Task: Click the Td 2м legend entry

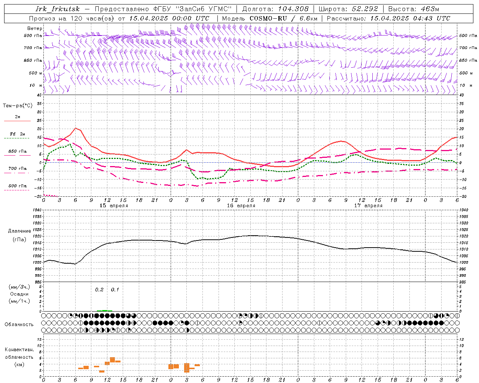Action: click(18, 134)
